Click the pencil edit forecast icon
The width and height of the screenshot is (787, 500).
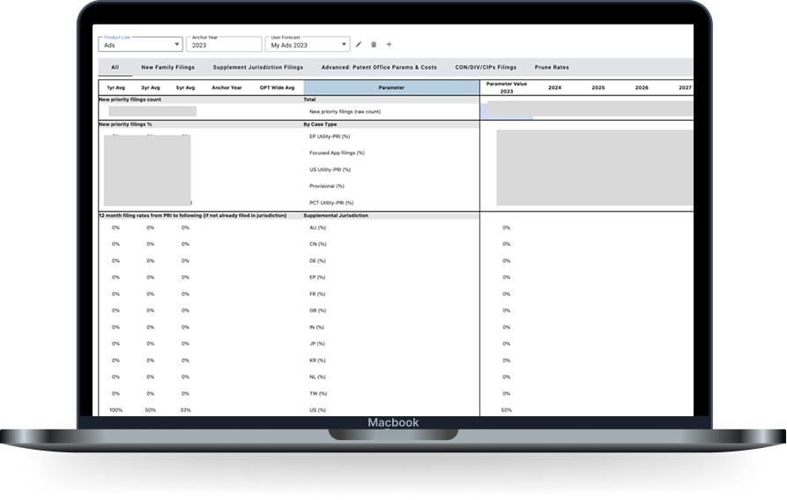[359, 45]
